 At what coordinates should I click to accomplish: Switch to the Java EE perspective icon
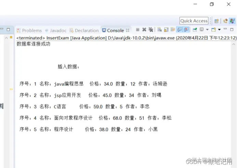point(225,21)
